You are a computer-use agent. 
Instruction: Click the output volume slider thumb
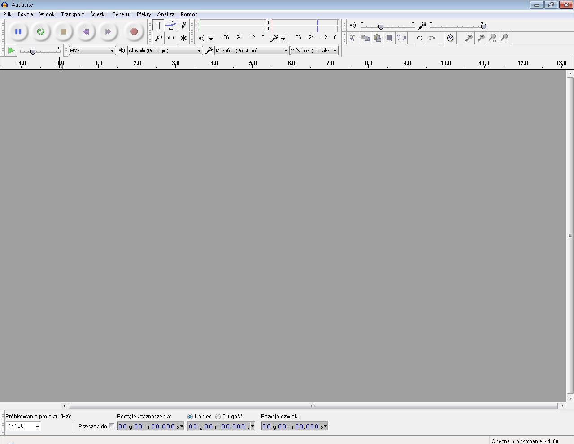(x=381, y=26)
